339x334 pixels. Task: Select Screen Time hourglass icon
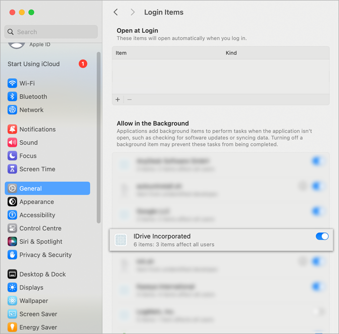point(12,169)
